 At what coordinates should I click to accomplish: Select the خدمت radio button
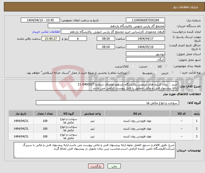coord(151,66)
